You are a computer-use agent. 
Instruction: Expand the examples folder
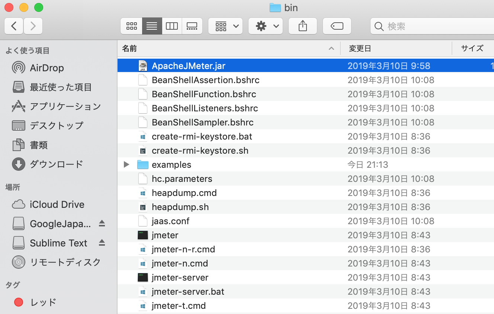(x=126, y=164)
